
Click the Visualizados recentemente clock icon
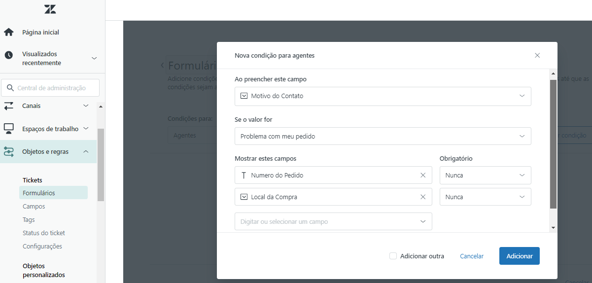pos(8,55)
